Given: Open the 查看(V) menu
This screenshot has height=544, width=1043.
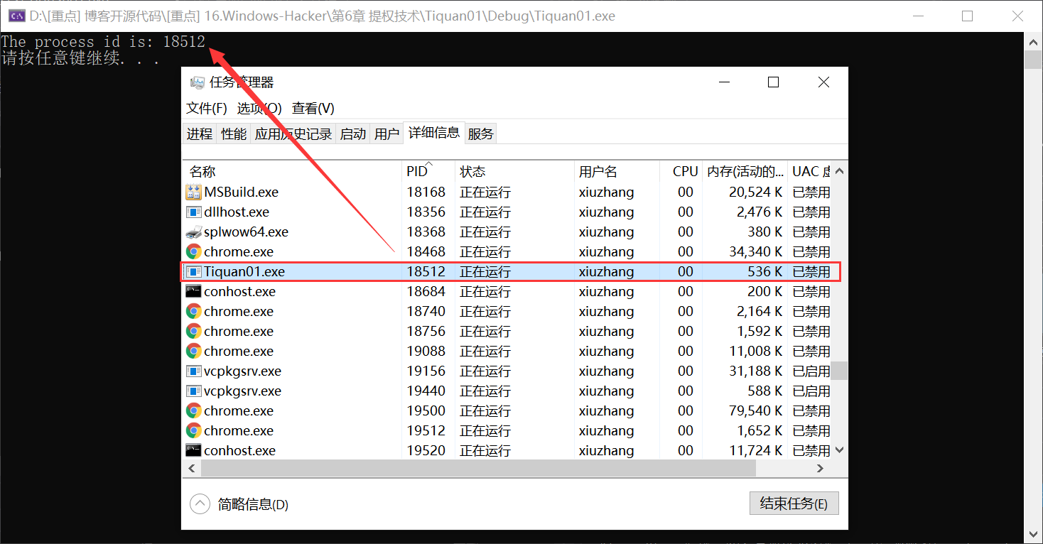Looking at the screenshot, I should 313,108.
